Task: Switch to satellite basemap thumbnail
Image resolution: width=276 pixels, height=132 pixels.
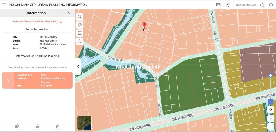Action: 84,123
